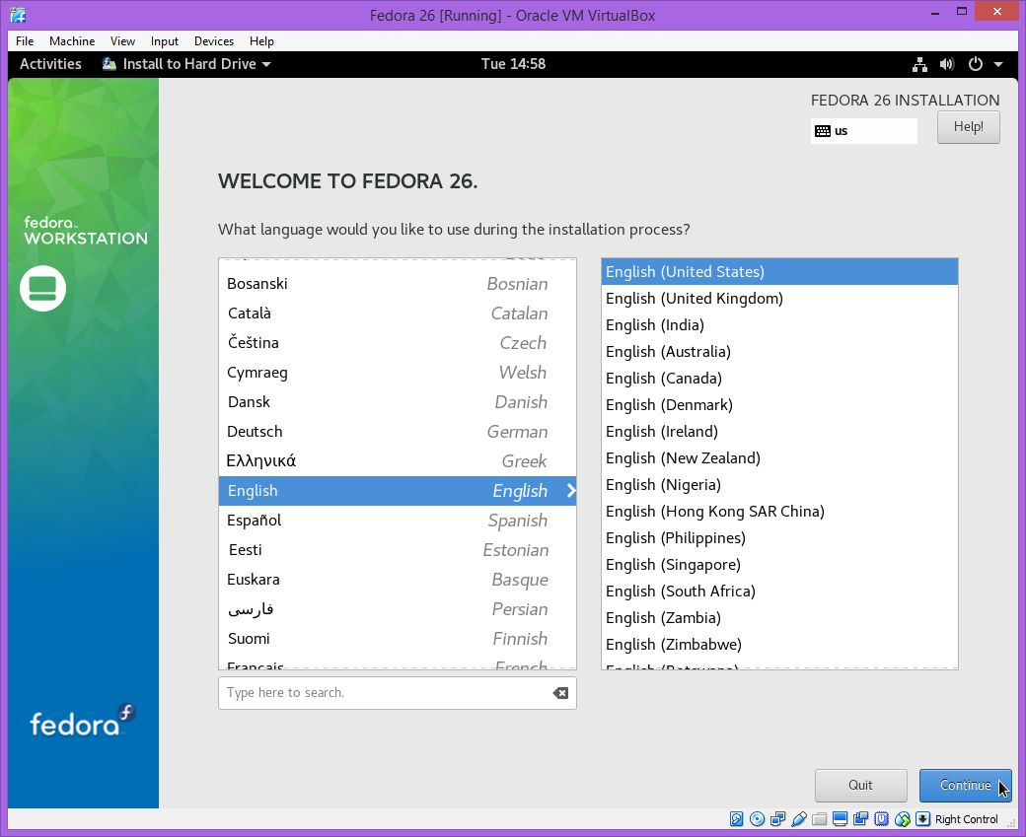
Task: Clear search with the backspace icon
Action: click(x=560, y=693)
